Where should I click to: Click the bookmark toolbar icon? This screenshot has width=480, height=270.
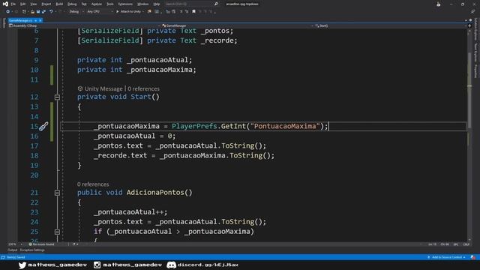point(193,12)
